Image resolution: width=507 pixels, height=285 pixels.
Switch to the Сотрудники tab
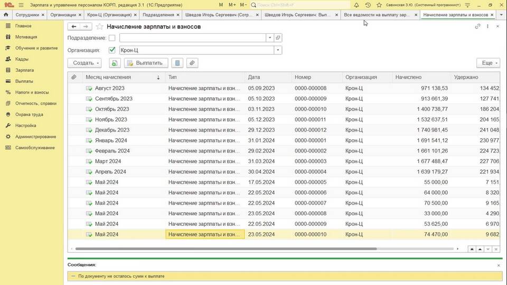point(27,15)
